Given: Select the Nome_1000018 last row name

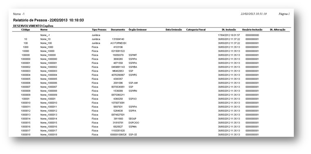Looking at the screenshot, I should (x=49, y=135).
